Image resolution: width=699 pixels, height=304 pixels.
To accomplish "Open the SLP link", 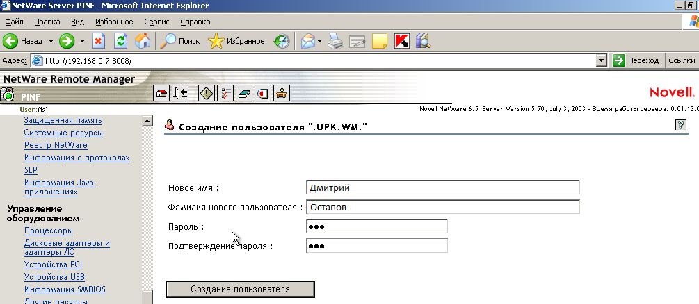I will (x=31, y=170).
